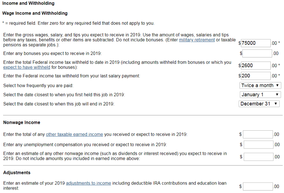This screenshot has height=193, width=284.
Task: Select last salary payment withholding field showing 200
Action: (255, 76)
